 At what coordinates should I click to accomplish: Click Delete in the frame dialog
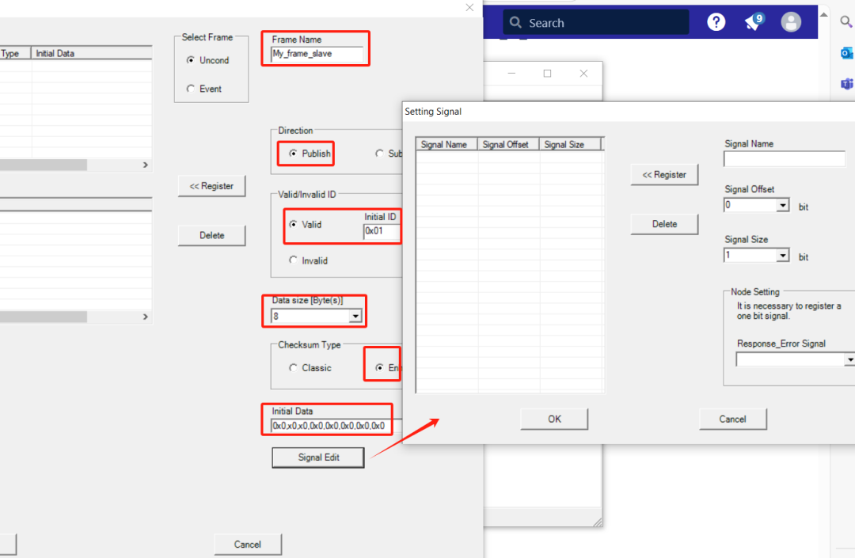coord(211,235)
